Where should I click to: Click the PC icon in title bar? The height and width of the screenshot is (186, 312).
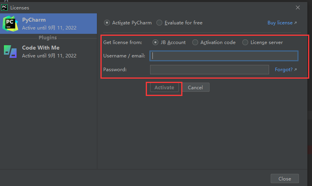pyautogui.click(x=4, y=7)
